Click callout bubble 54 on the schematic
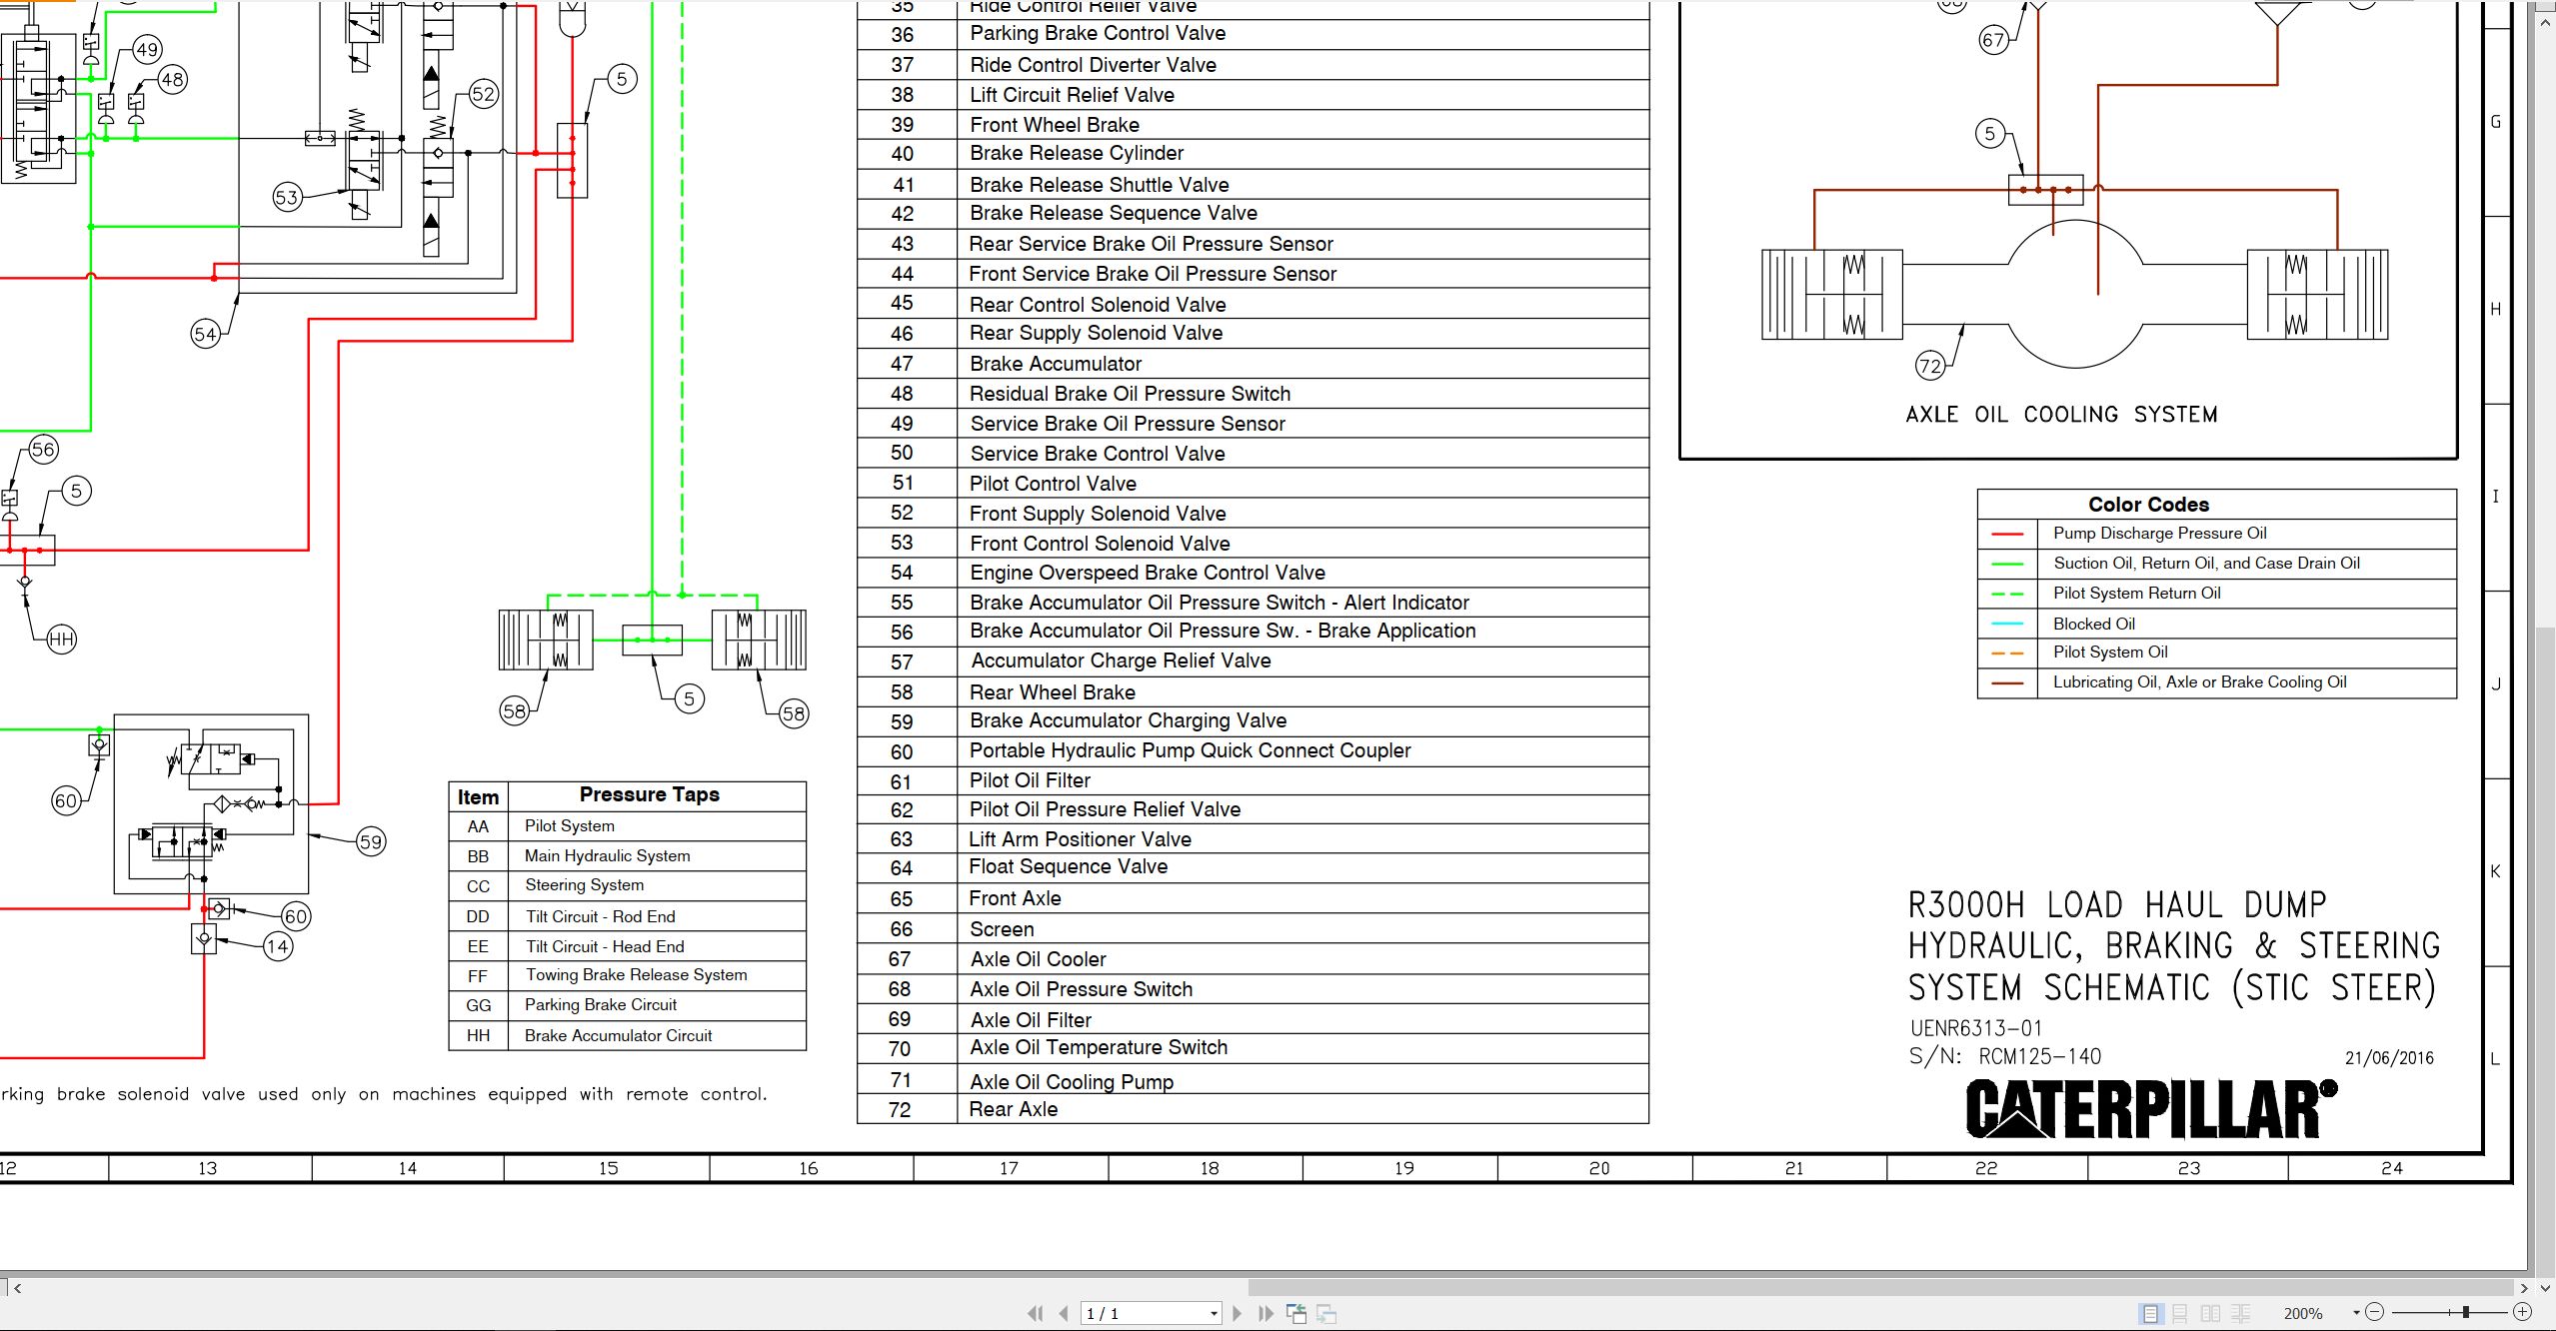Image resolution: width=2556 pixels, height=1331 pixels. coord(205,334)
